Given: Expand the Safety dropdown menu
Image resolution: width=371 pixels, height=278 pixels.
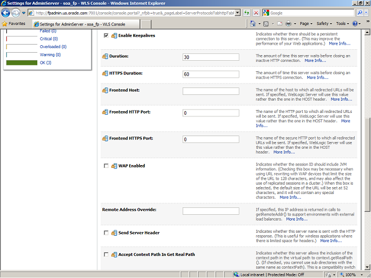Looking at the screenshot, I should (325, 24).
